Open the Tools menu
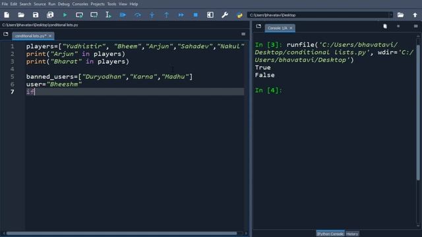 (x=111, y=4)
